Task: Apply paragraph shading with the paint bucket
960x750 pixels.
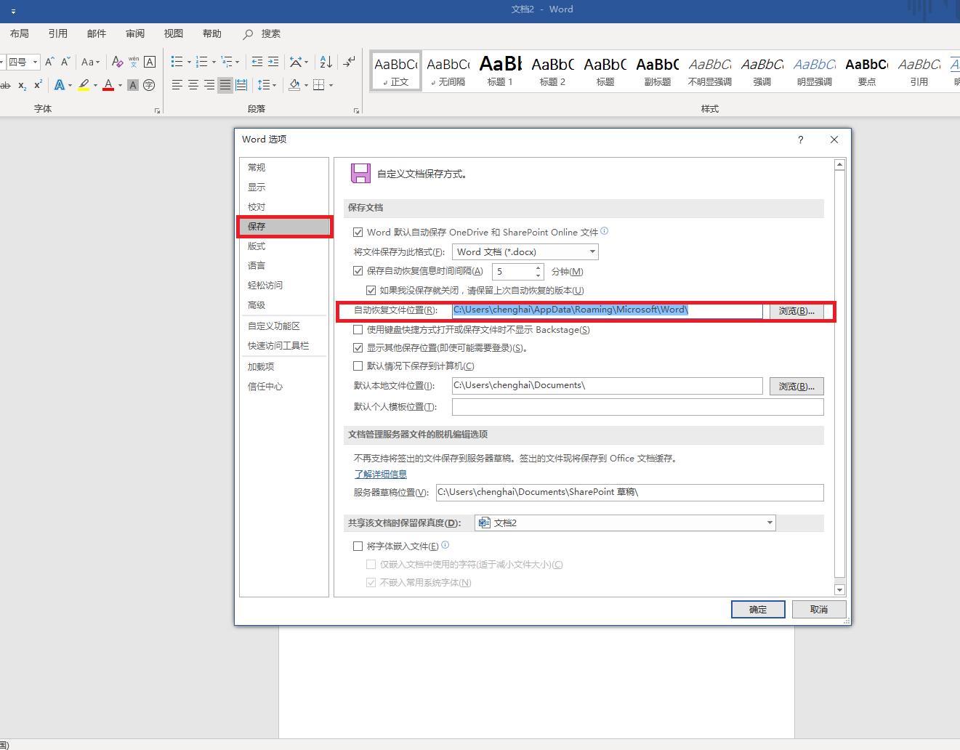Action: [294, 85]
